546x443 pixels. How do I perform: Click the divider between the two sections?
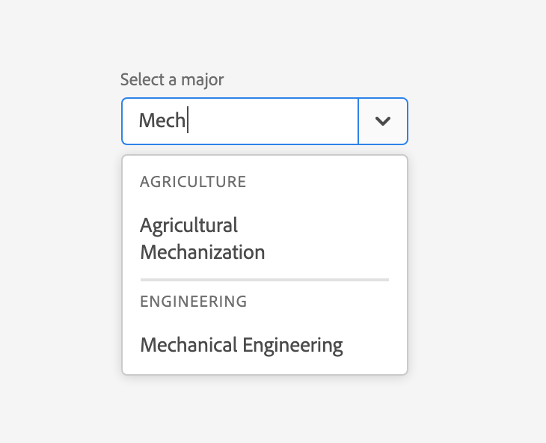[264, 279]
